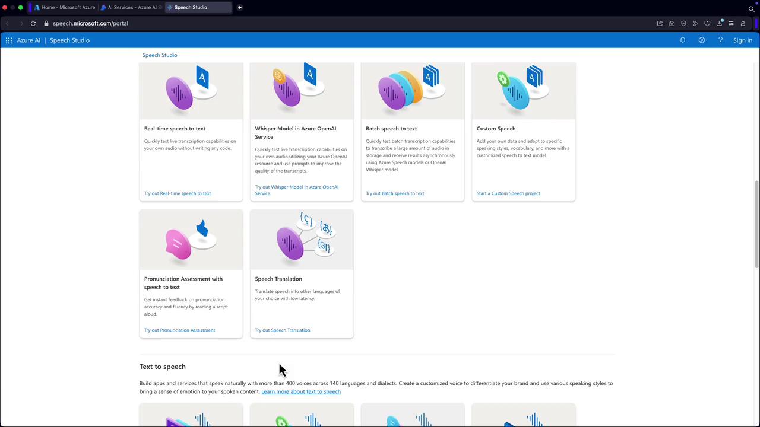Click the Sign in link
The height and width of the screenshot is (427, 760).
[743, 40]
